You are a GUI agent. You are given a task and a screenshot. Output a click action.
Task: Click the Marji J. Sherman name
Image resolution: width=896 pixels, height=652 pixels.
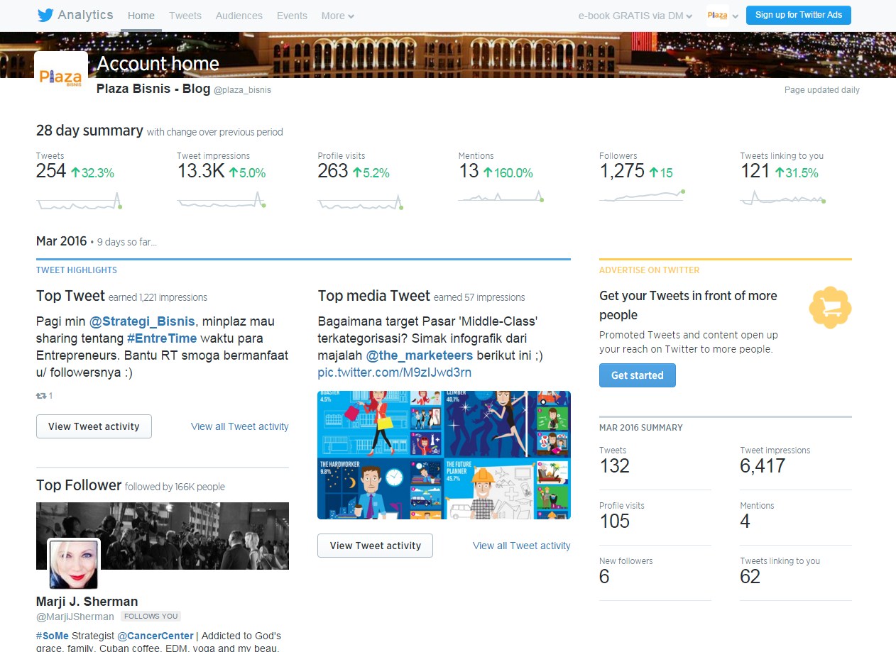click(x=87, y=602)
